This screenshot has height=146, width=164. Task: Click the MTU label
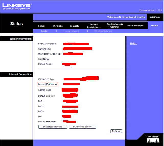(41, 117)
